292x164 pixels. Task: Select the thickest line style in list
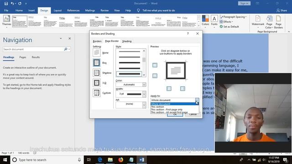[129, 74]
